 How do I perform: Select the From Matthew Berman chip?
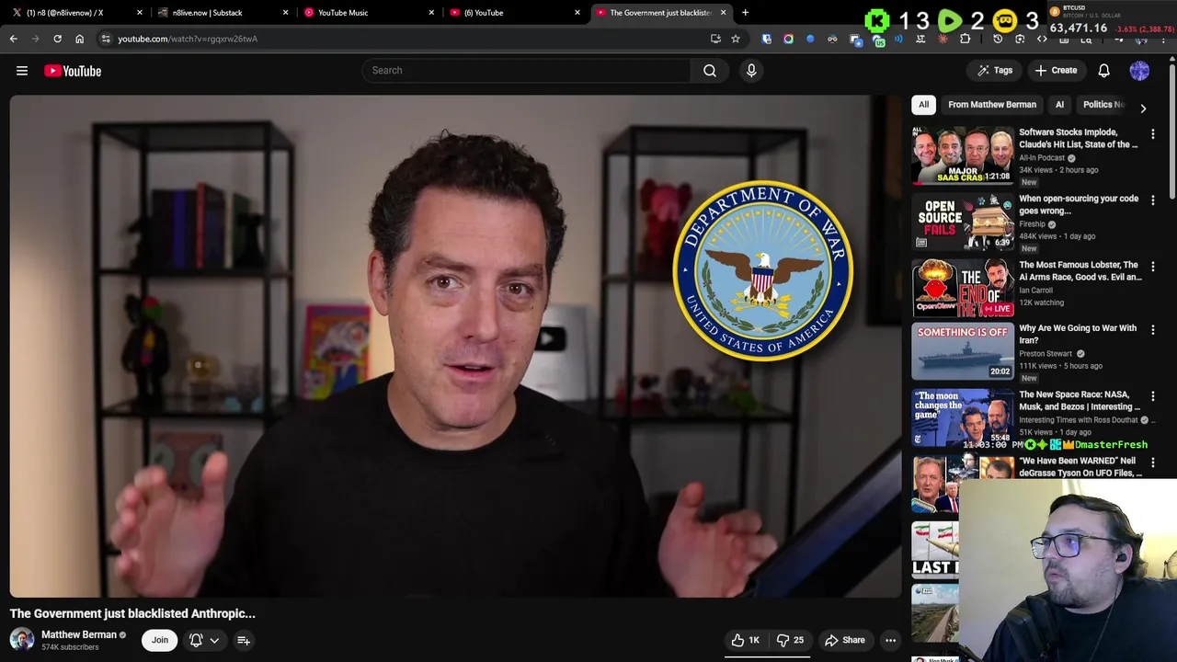coord(992,104)
